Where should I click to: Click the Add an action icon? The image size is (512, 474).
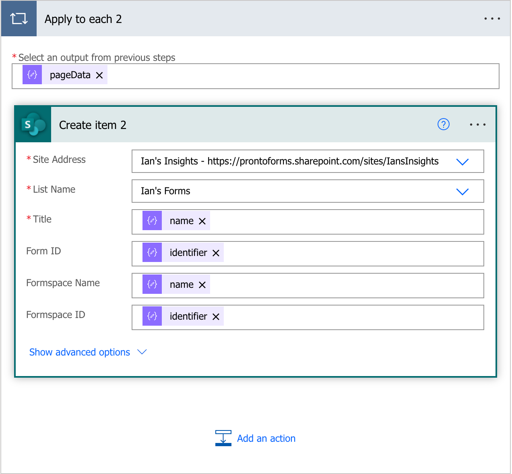(x=223, y=438)
